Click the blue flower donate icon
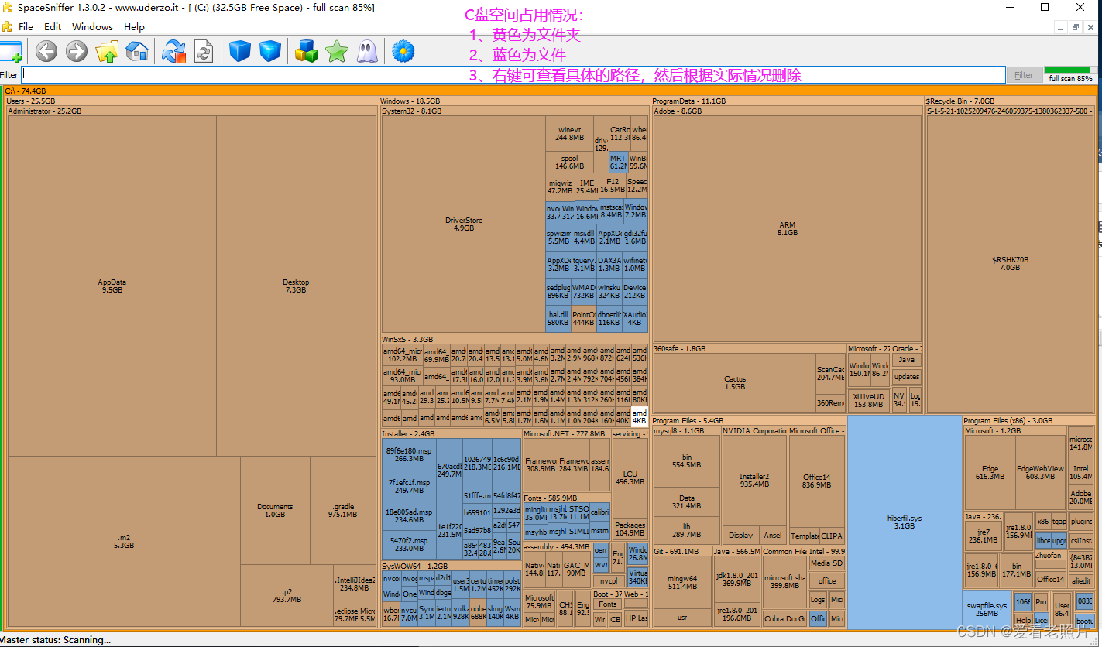Screen dimensions: 1102x647 click(403, 52)
